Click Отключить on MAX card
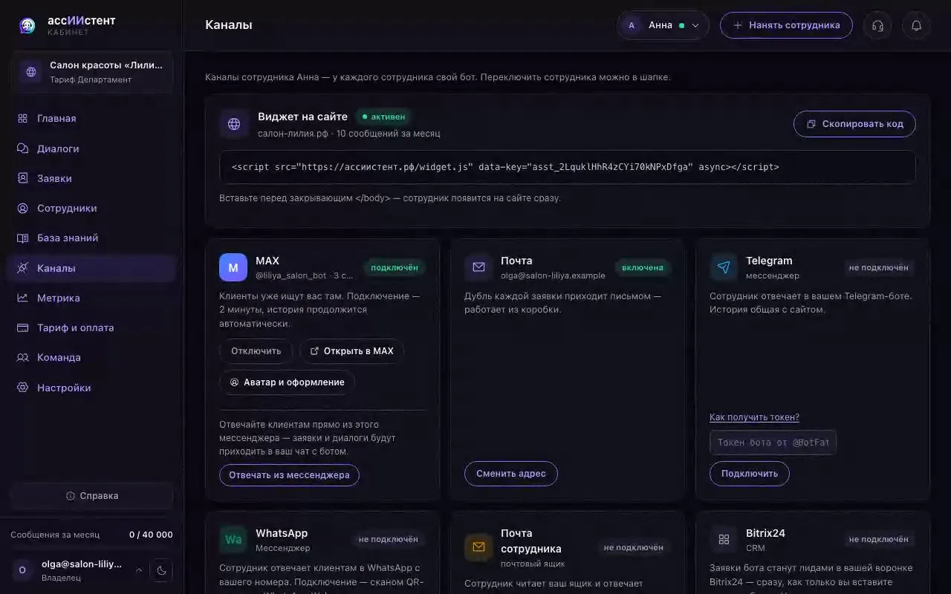The image size is (951, 594). point(256,351)
